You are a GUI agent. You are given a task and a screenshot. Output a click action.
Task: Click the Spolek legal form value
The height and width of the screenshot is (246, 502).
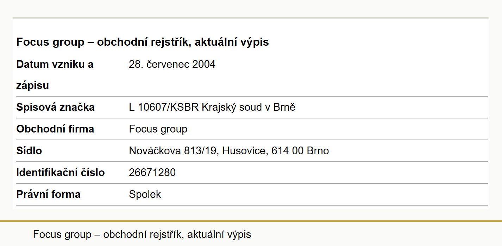click(x=145, y=194)
